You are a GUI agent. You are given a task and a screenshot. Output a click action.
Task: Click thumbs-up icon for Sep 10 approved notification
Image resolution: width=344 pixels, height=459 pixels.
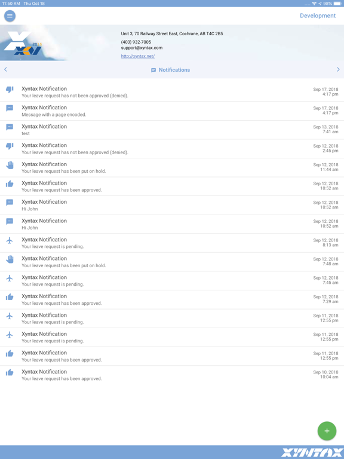[x=10, y=373]
